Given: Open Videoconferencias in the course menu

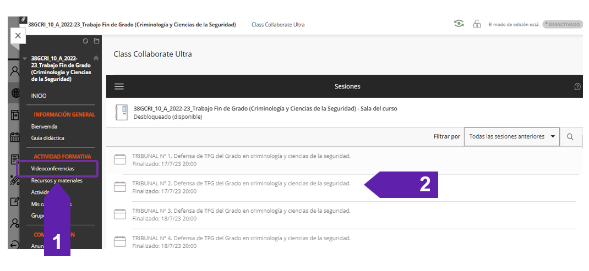Looking at the screenshot, I should tap(53, 169).
